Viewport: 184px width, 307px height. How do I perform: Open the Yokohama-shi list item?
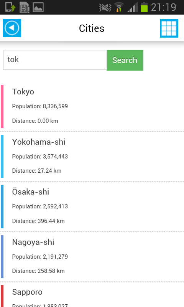(x=92, y=157)
